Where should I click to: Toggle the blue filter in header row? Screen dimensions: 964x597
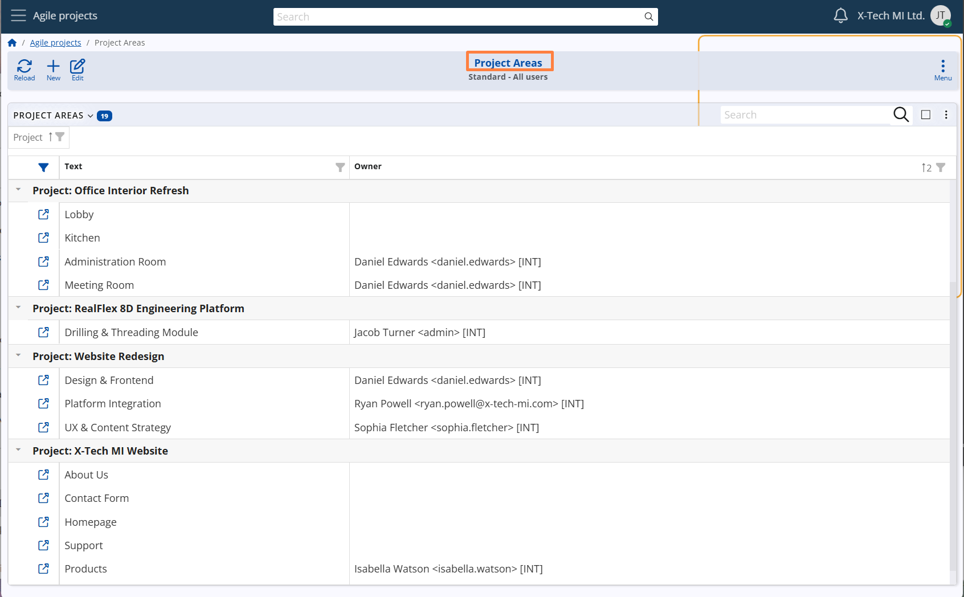coord(43,167)
